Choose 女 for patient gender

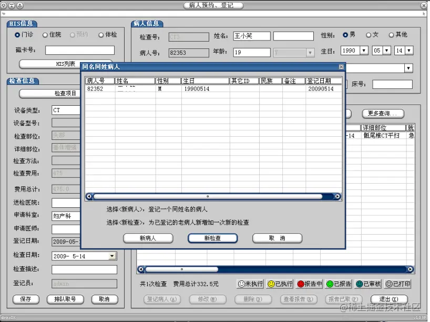tap(370, 35)
